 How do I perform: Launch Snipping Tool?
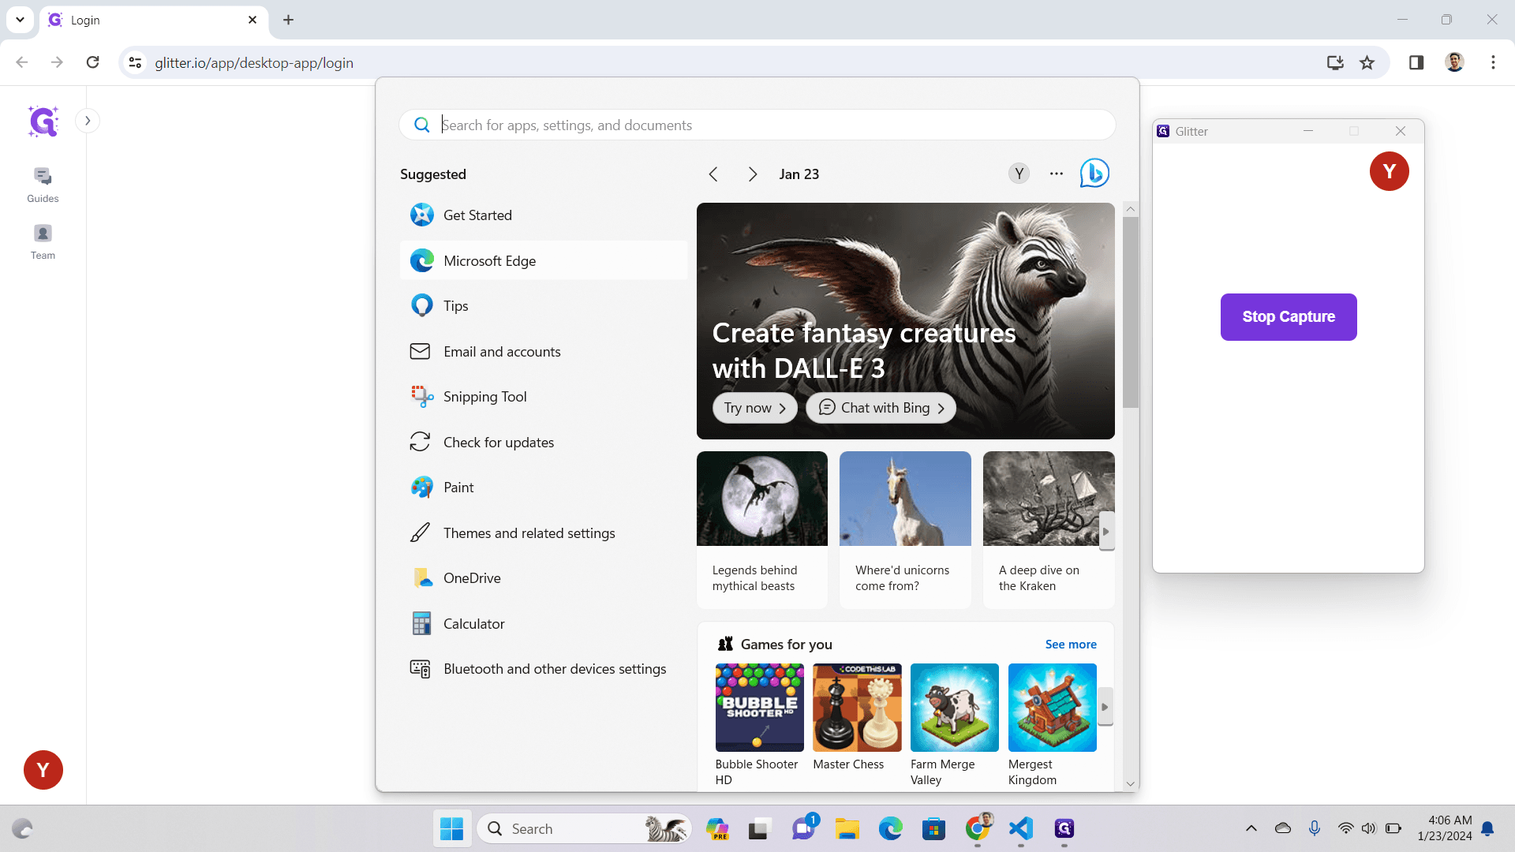point(544,397)
